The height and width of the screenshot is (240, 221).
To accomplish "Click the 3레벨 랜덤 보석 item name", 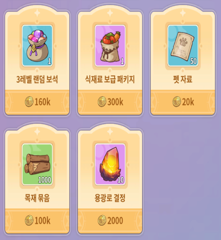I will point(37,79).
